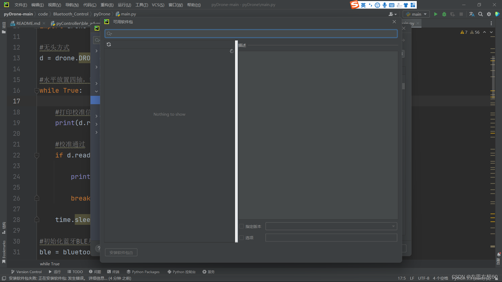Viewport: 502px width, 282px height.
Task: Enable the options checkbox
Action: 242,238
